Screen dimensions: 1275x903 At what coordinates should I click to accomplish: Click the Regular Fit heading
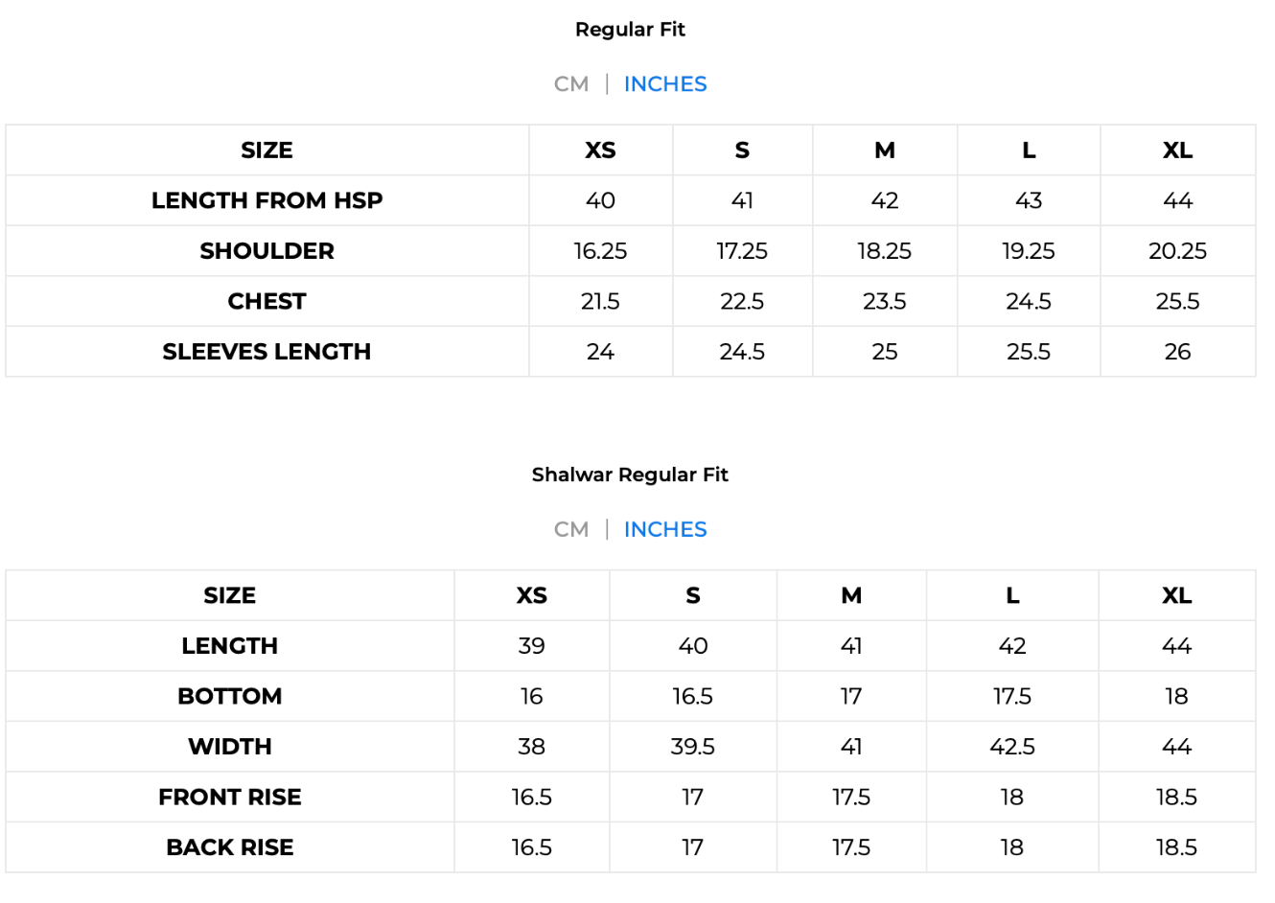(630, 30)
